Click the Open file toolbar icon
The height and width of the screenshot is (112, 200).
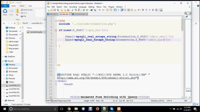51,10
